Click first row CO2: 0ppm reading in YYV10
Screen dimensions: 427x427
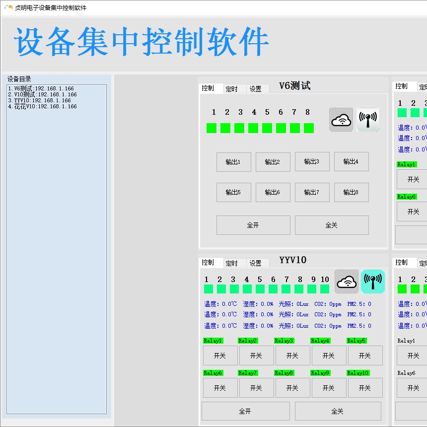(x=328, y=304)
